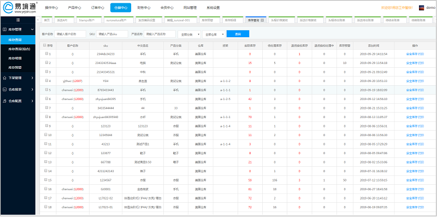The image size is (437, 217).
Task: Click 安全库存 link in row 1
Action: point(412,54)
